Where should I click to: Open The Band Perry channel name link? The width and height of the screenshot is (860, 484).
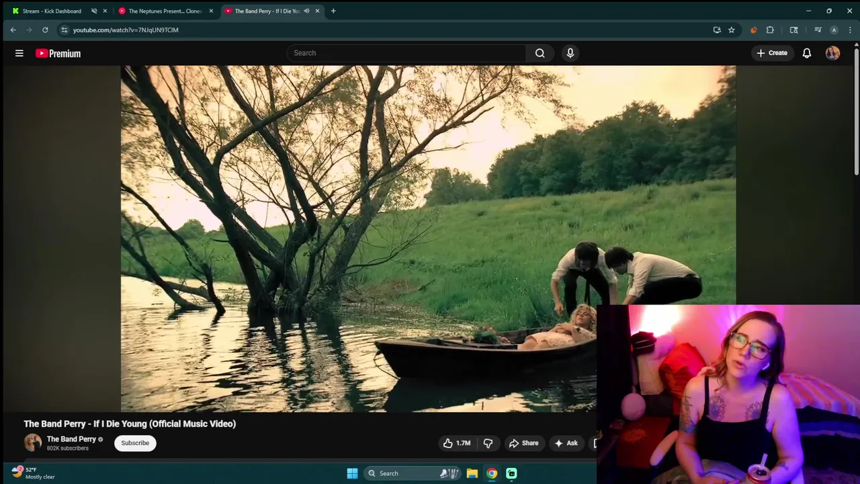pos(71,439)
